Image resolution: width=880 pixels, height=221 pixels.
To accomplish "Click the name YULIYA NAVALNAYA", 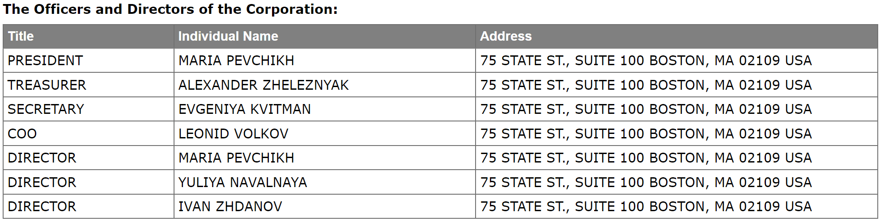I will tap(242, 182).
